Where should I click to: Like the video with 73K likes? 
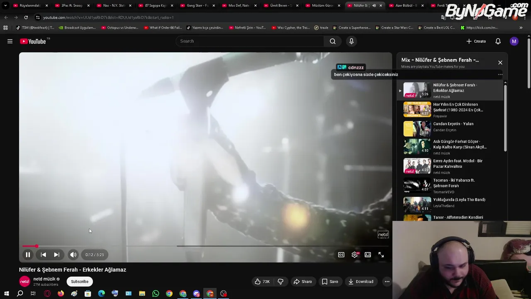tap(262, 282)
